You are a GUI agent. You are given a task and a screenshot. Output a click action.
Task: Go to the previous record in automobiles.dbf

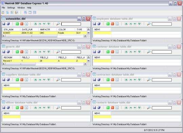(40, 24)
